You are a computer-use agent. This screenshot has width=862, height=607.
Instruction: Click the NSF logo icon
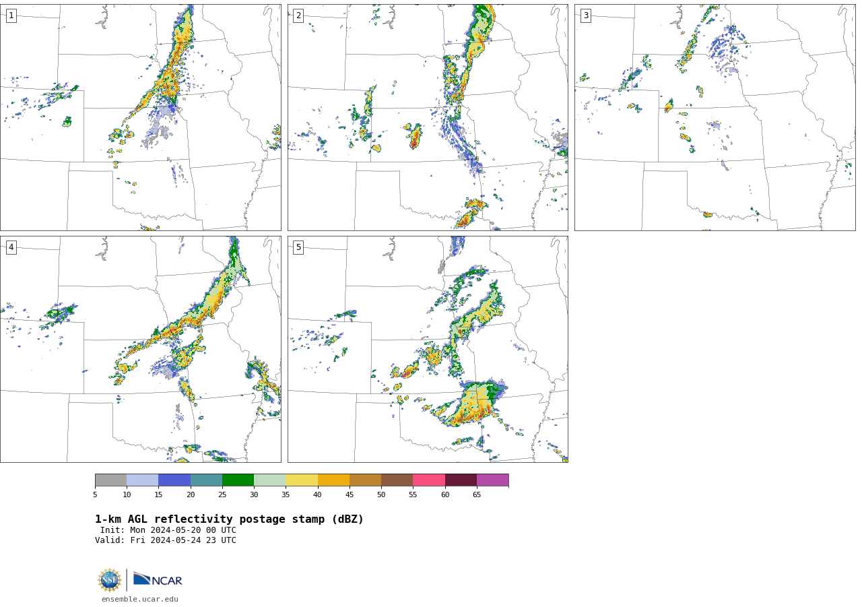coord(110,580)
